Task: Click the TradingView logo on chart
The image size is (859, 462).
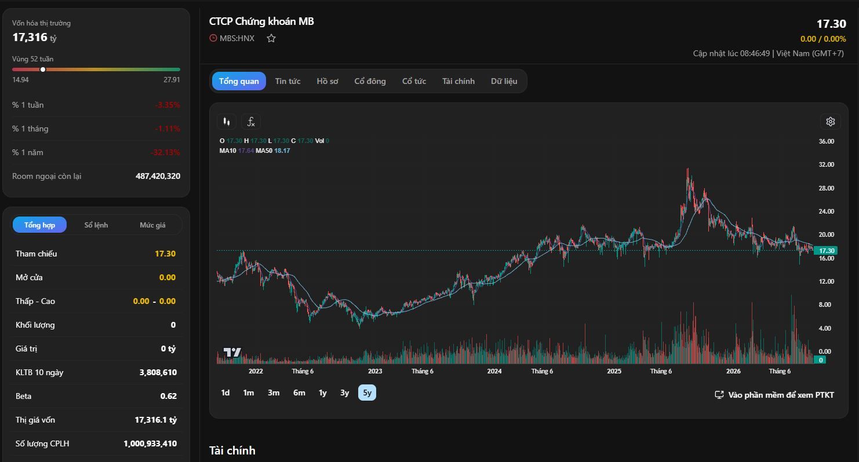Action: click(x=232, y=352)
